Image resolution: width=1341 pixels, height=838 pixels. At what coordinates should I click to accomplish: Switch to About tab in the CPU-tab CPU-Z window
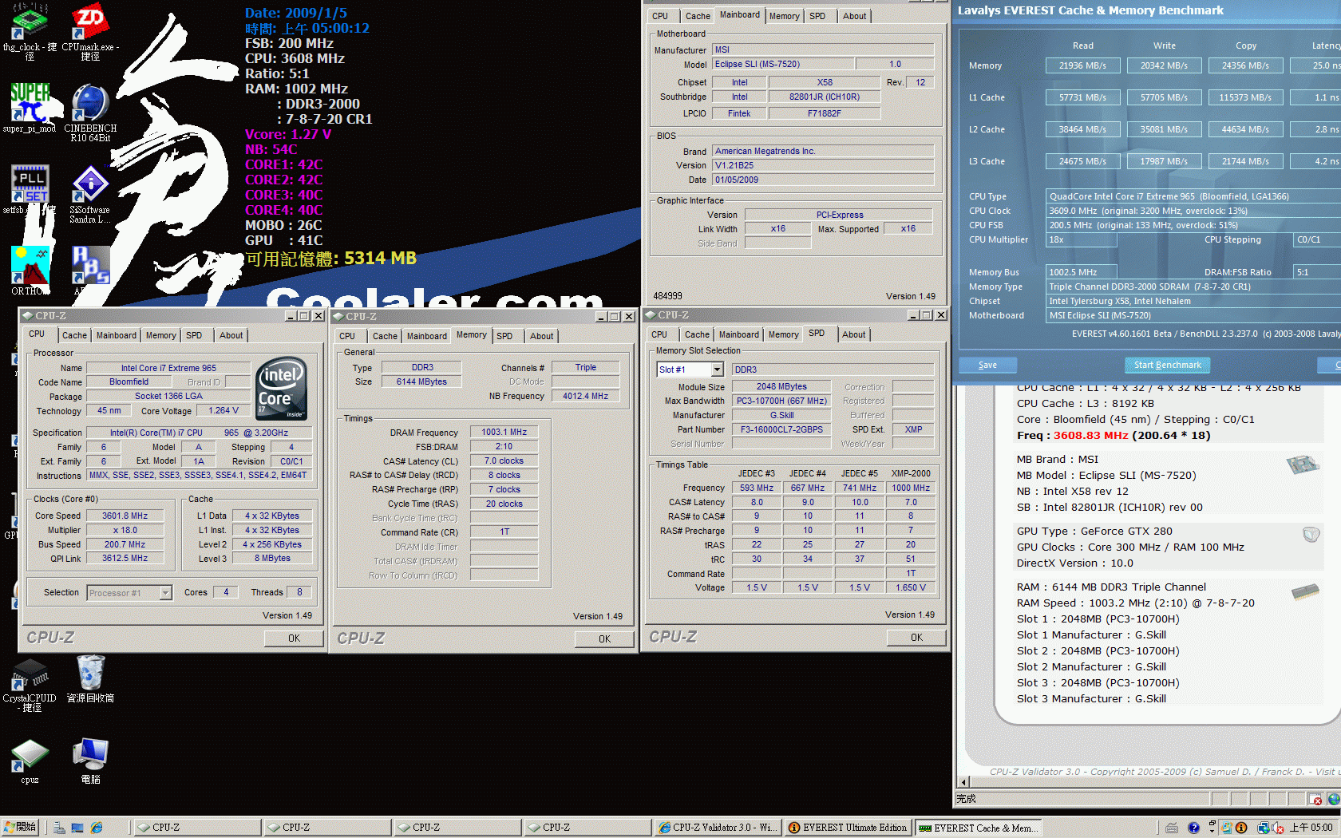point(231,335)
